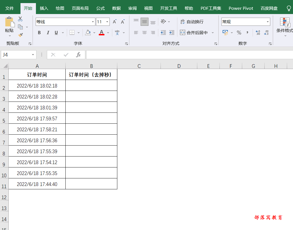
Task: Apply the red font color button
Action: pos(102,33)
